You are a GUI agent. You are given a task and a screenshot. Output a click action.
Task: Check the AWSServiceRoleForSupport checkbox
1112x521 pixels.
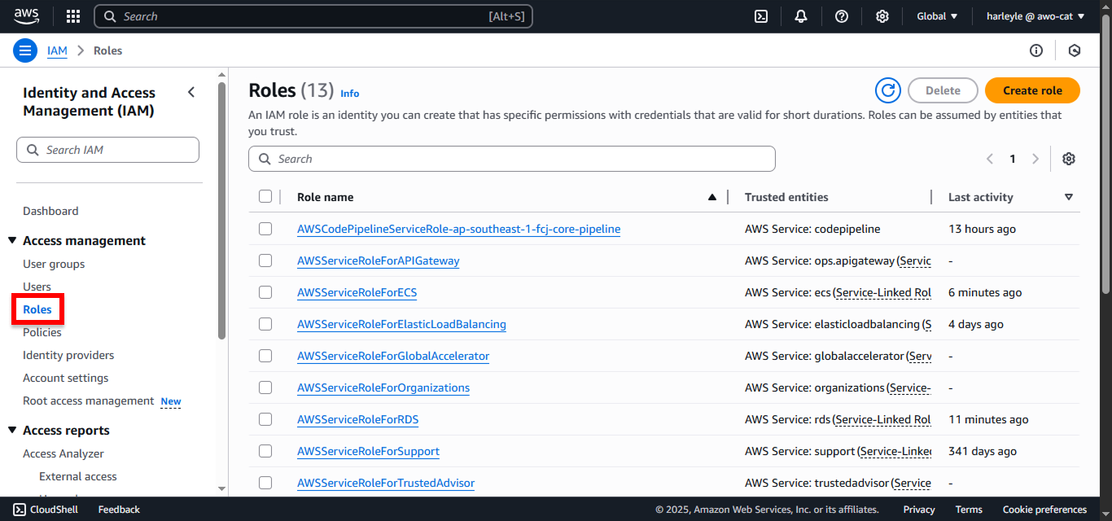[x=265, y=451]
